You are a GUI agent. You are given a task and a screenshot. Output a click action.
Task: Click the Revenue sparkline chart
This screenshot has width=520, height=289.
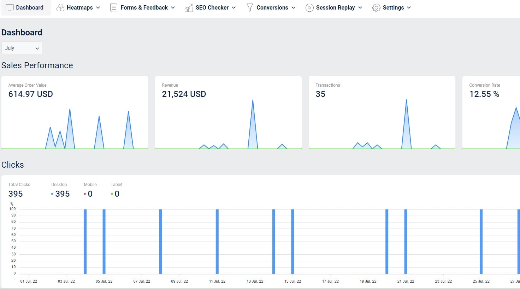click(x=228, y=124)
